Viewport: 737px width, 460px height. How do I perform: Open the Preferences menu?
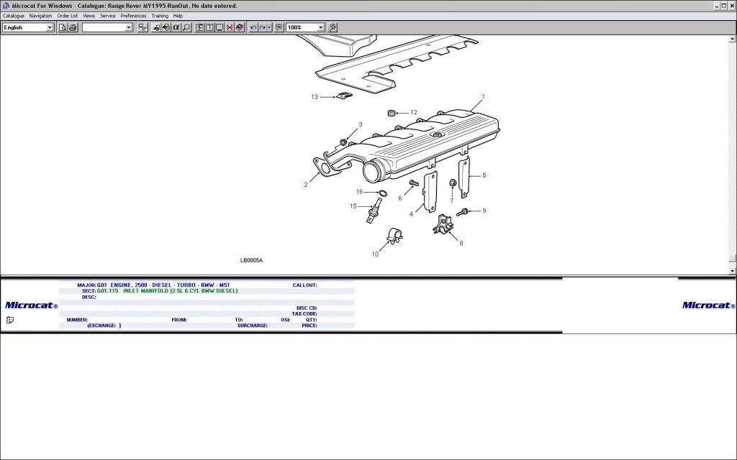pyautogui.click(x=133, y=16)
